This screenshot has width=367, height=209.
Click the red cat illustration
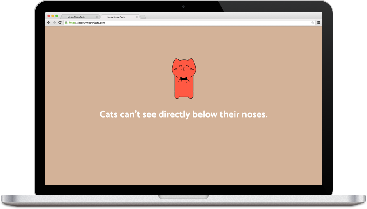[184, 78]
